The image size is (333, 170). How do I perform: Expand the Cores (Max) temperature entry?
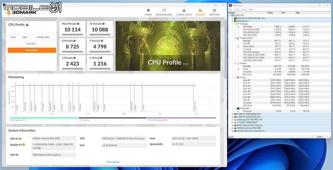pos(238,46)
